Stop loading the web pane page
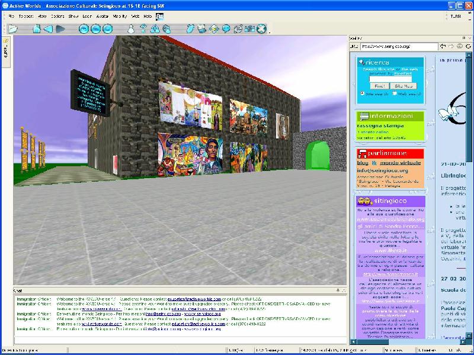This screenshot has width=474, height=355. click(x=460, y=46)
